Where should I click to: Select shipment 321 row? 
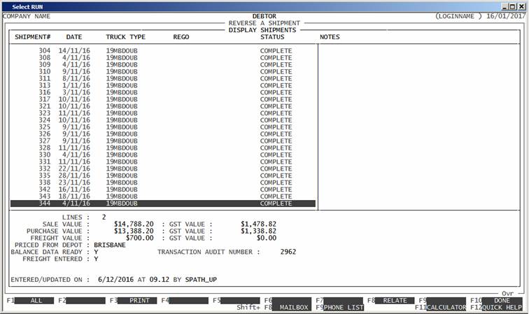tap(163, 106)
